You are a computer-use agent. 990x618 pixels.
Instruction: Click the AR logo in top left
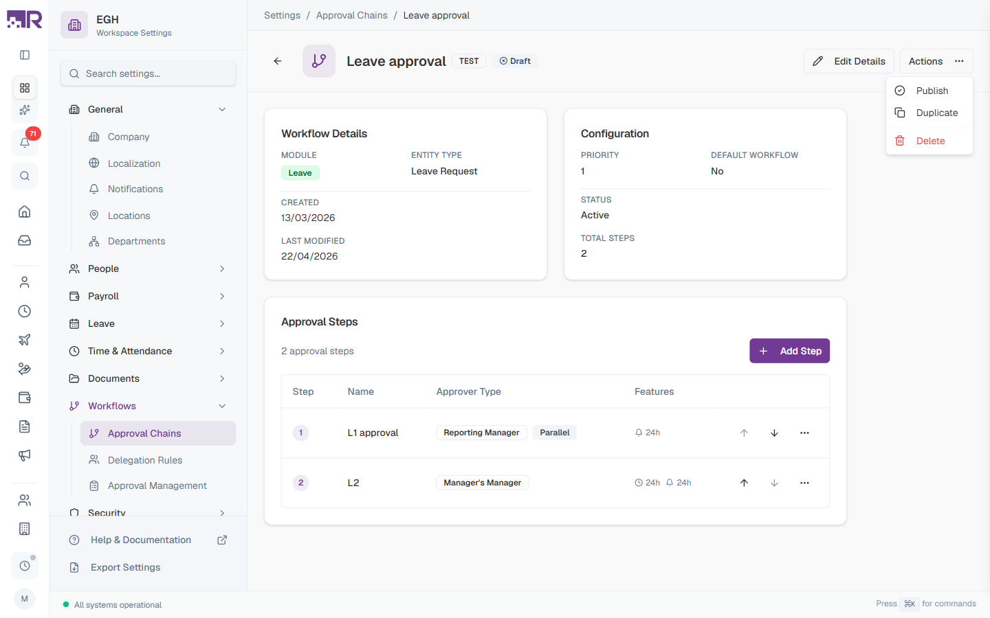point(25,19)
